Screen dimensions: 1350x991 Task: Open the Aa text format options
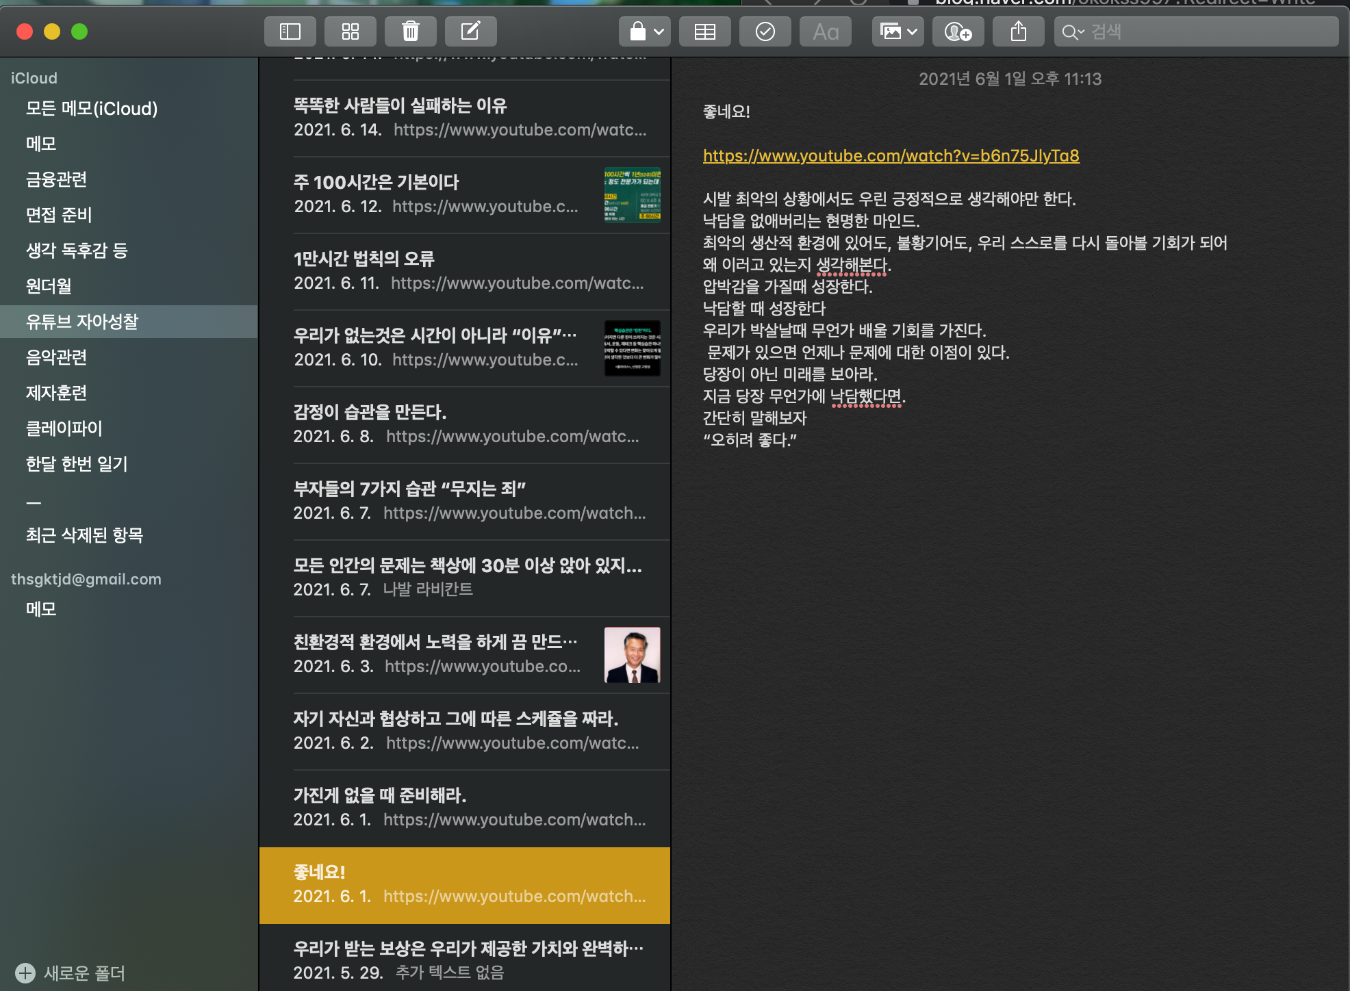click(826, 31)
